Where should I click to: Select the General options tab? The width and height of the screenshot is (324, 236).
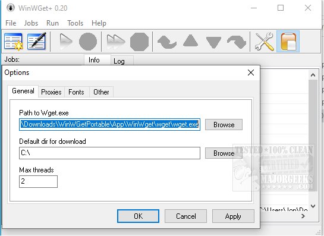coord(23,91)
